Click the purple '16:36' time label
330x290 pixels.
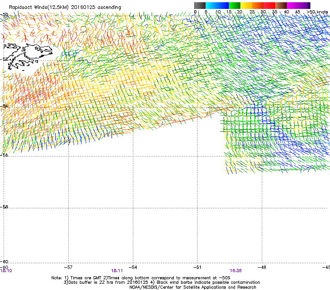pyautogui.click(x=235, y=271)
